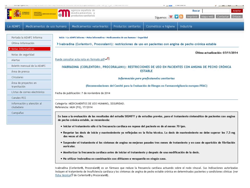Screen dimensions: 250x188
Task: Follow the ficha técnica link
Action: point(63,175)
